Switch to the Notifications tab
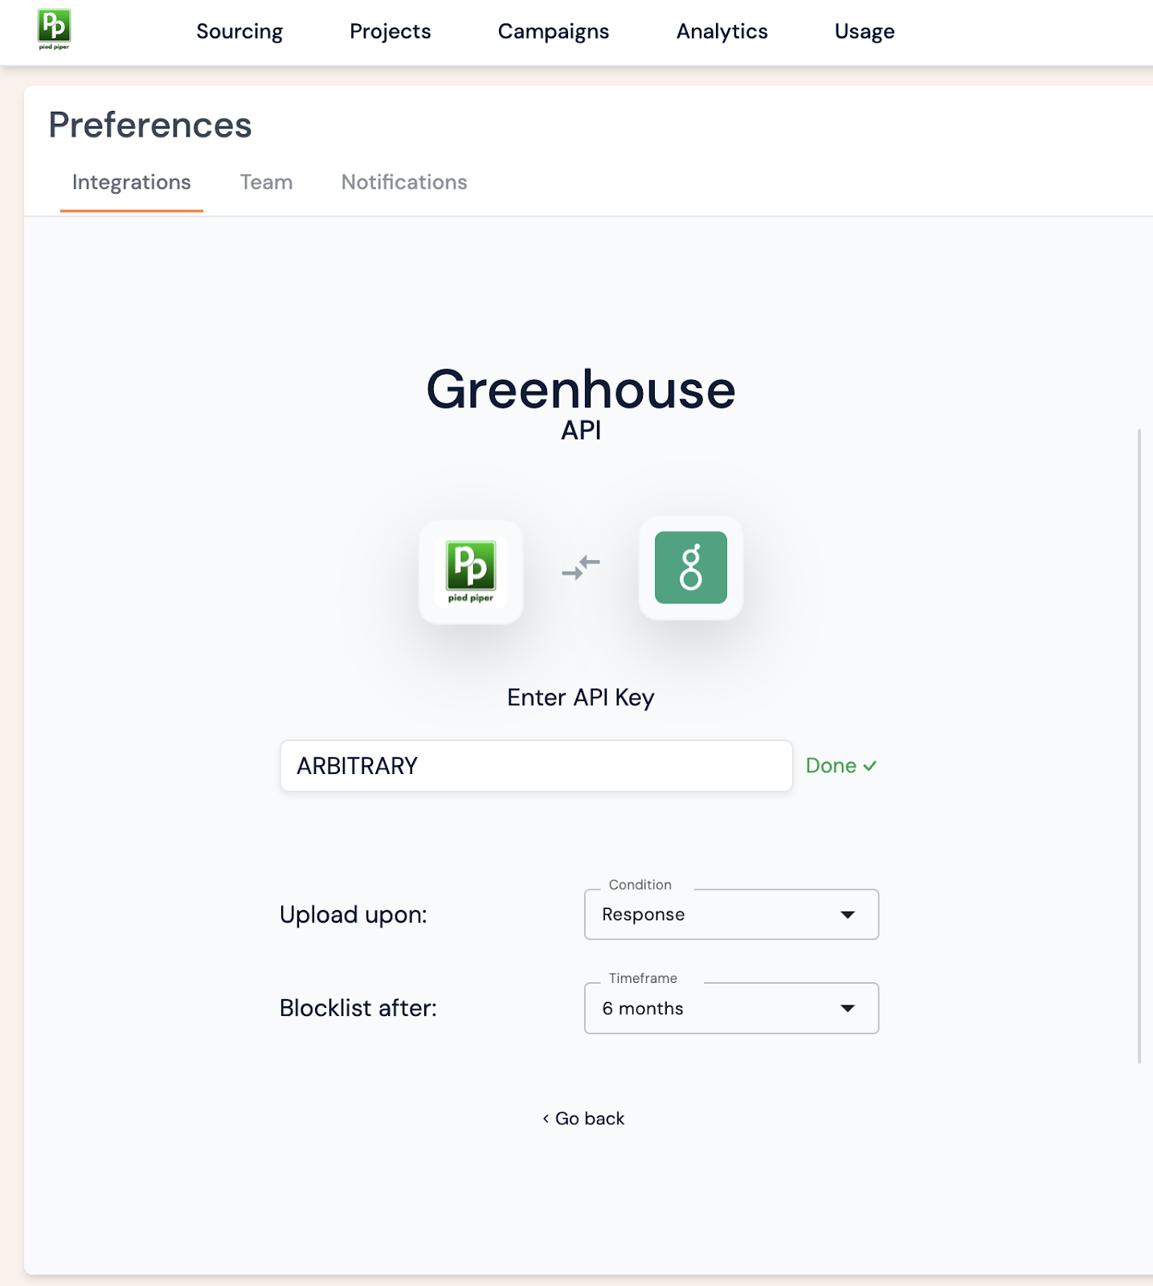 pyautogui.click(x=404, y=182)
